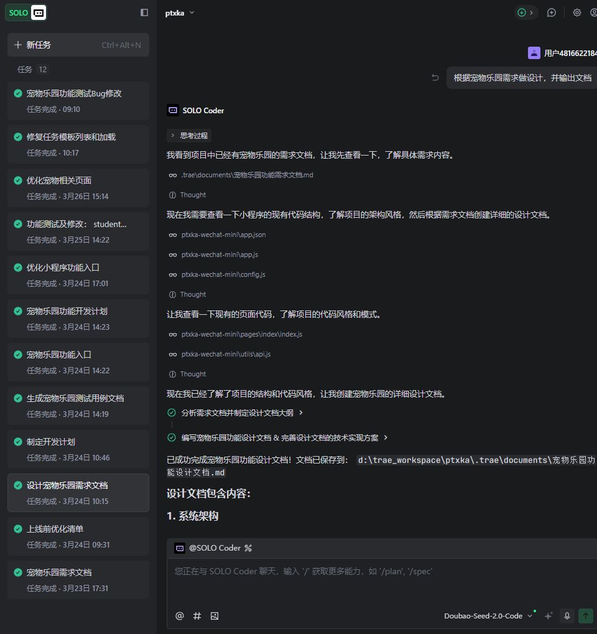Start a new chat via bubble-plus icon
597x634 pixels.
(x=551, y=12)
